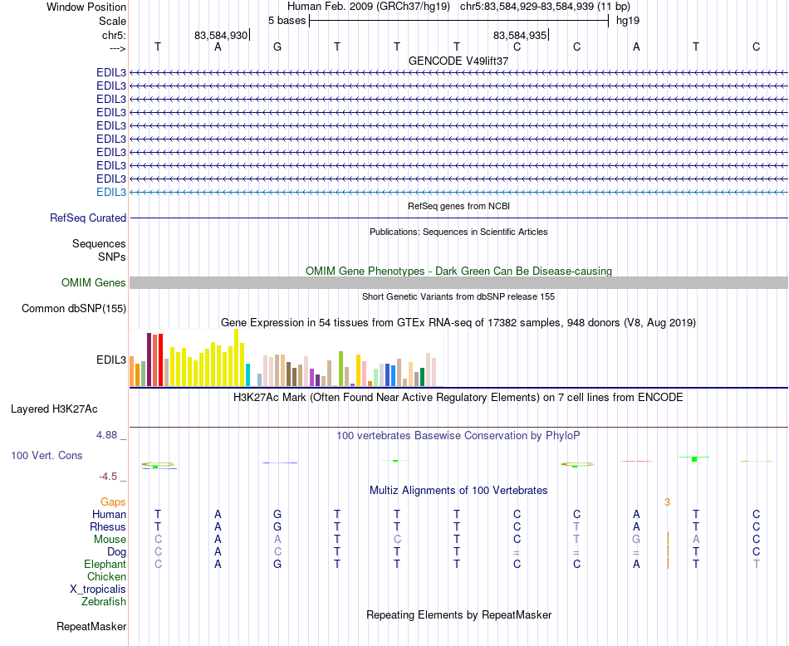Open "Publications: Sequences in Scientific Articles" title
Viewport: 789px width, 646px height.
pos(458,232)
